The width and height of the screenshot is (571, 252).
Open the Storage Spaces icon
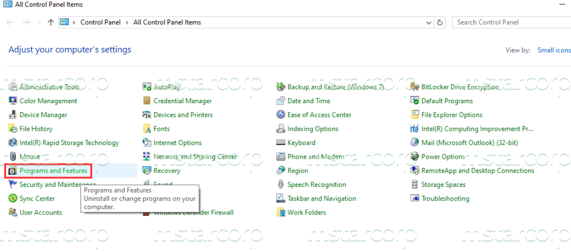pyautogui.click(x=414, y=184)
